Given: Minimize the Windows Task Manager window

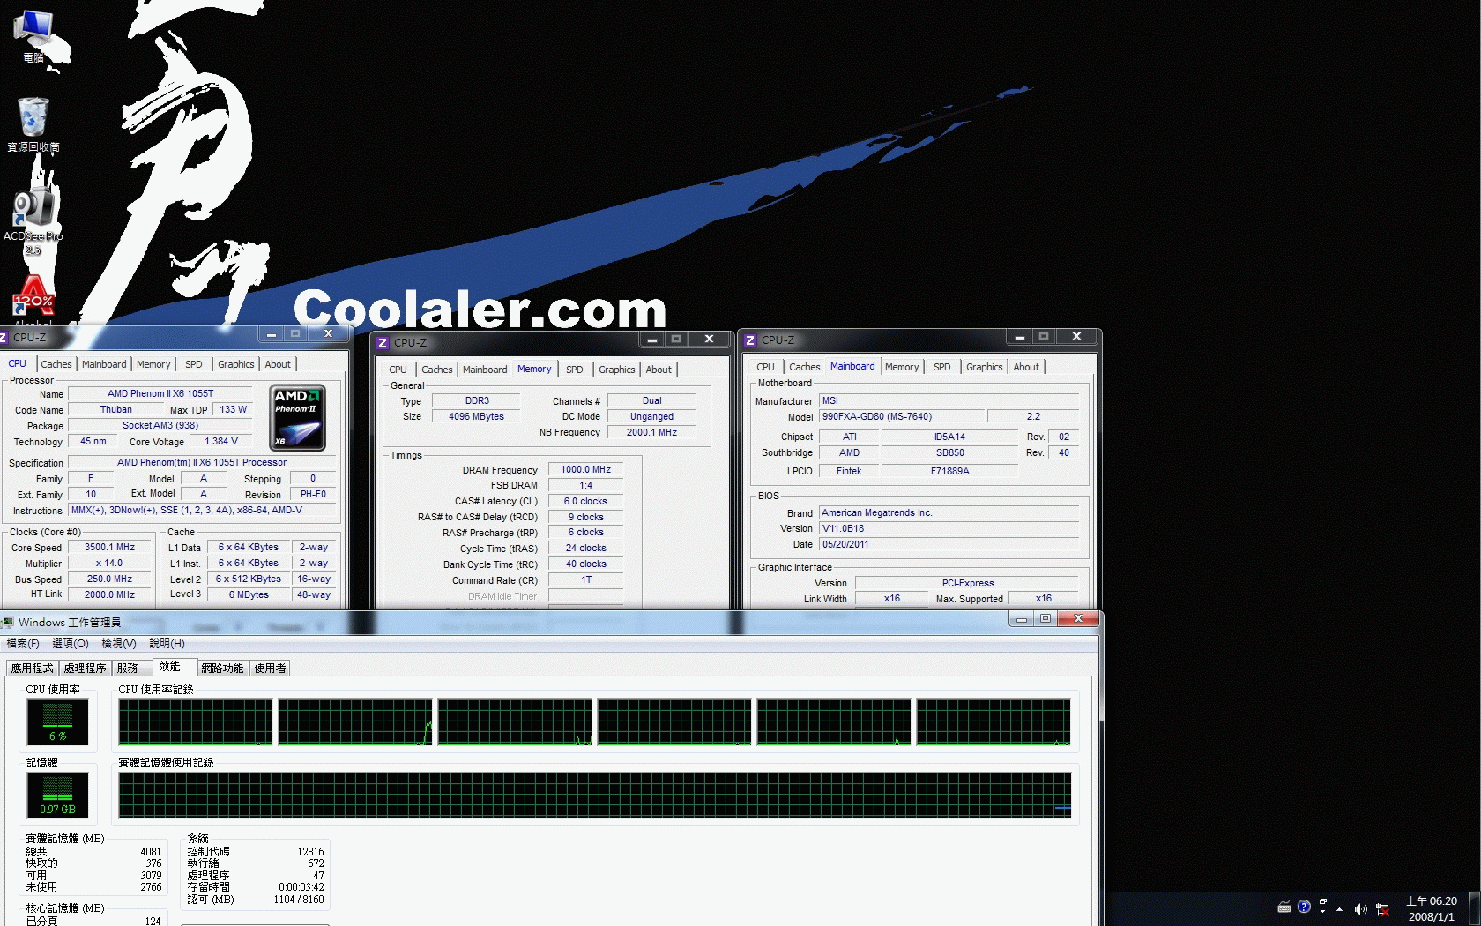Looking at the screenshot, I should click(x=1022, y=619).
